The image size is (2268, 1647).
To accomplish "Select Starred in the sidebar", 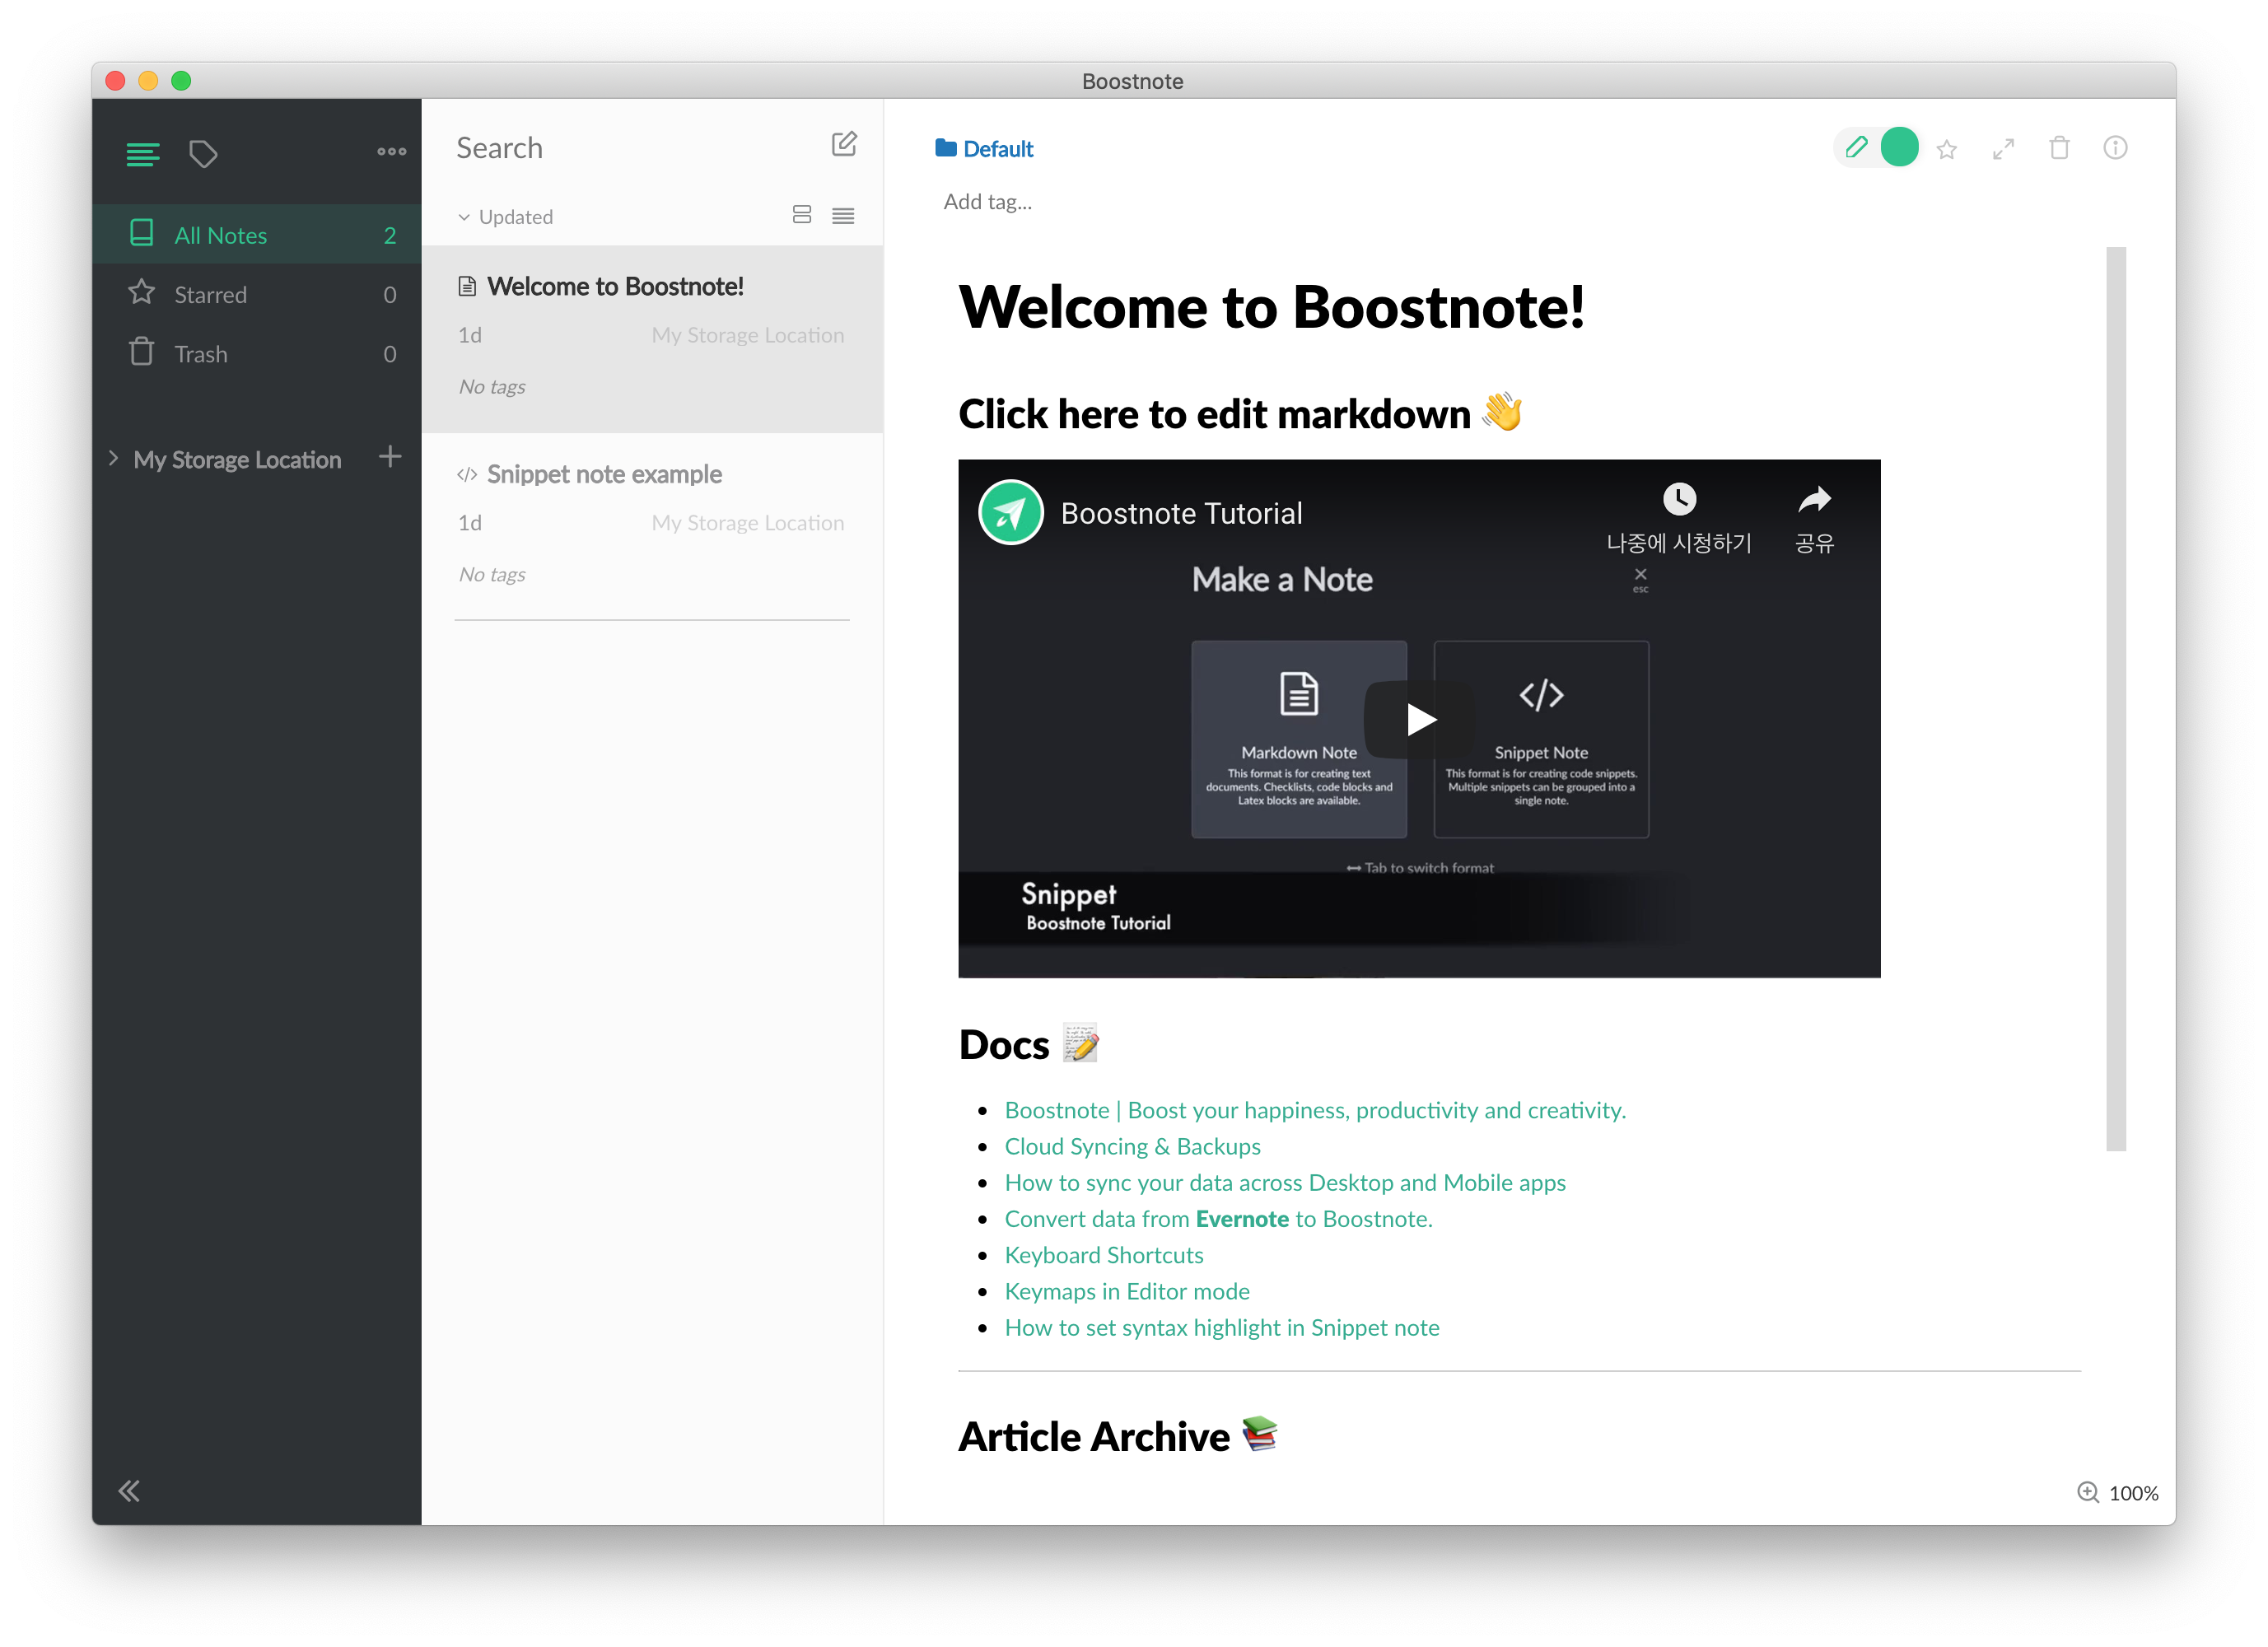I will click(210, 294).
